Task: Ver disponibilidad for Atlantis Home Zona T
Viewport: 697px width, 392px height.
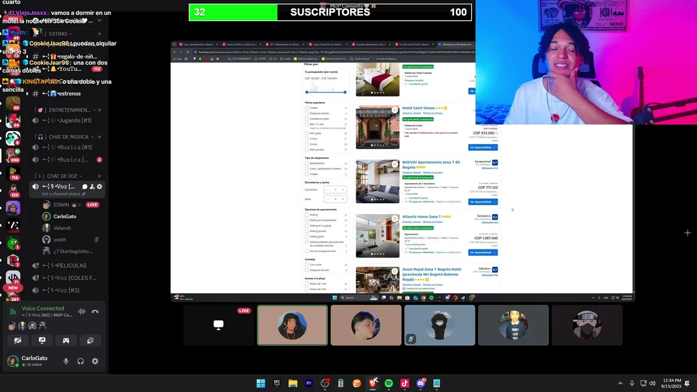Action: pos(483,252)
